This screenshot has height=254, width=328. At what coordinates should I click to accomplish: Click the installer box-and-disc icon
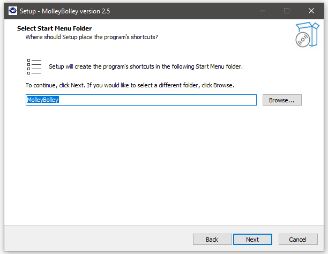click(x=307, y=34)
